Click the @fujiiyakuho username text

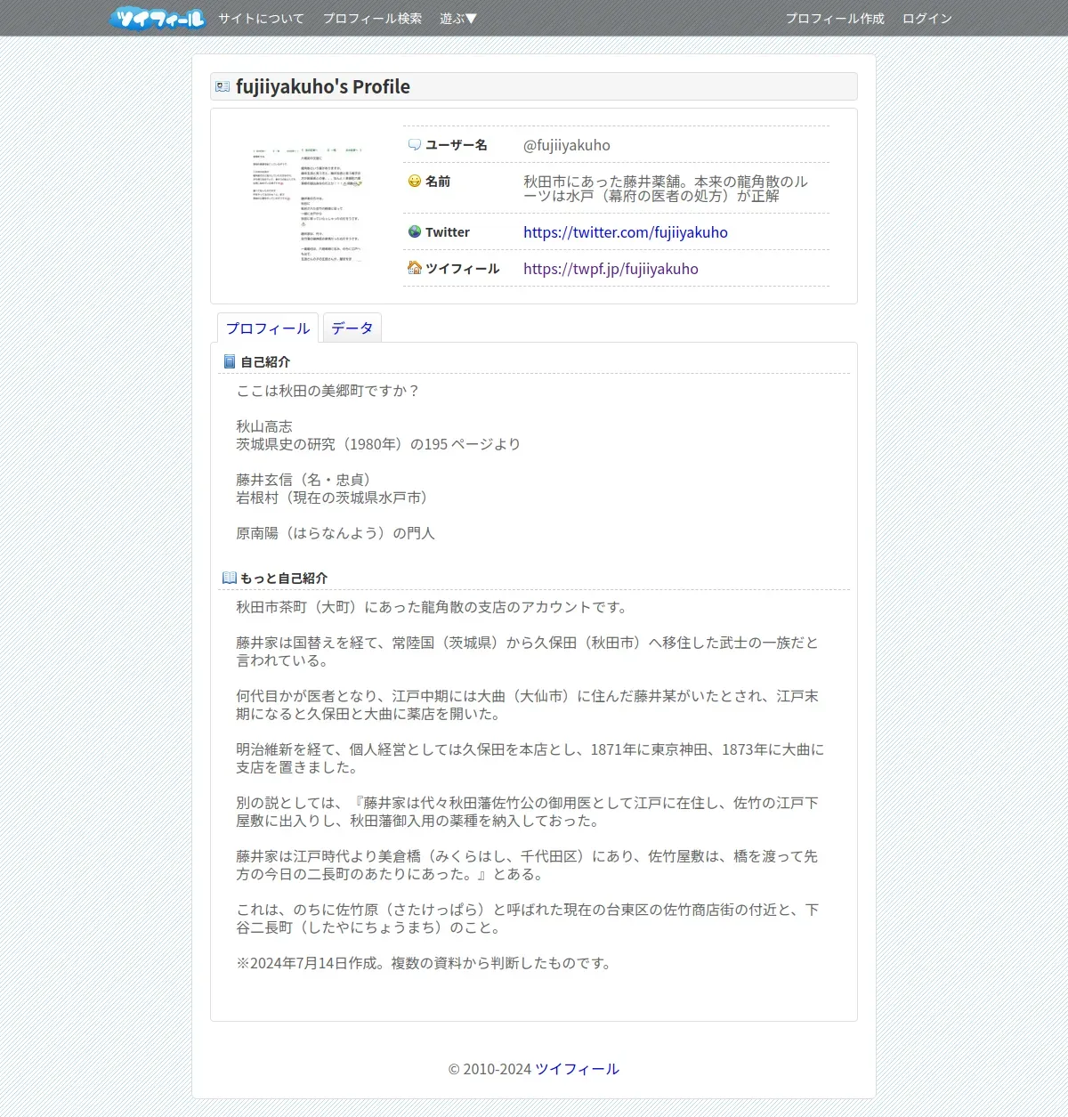(567, 145)
